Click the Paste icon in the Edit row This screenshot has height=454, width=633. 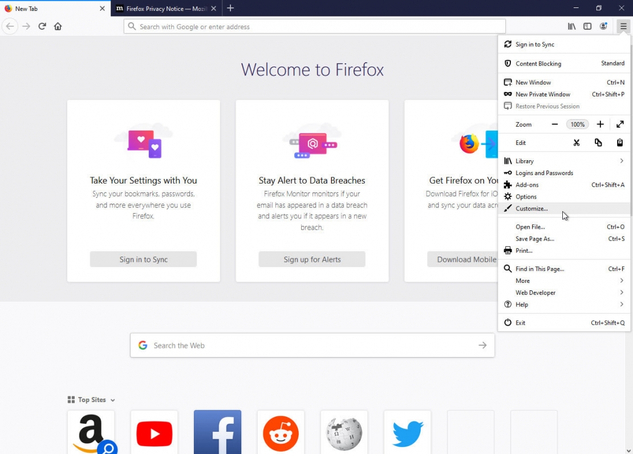[x=620, y=143]
